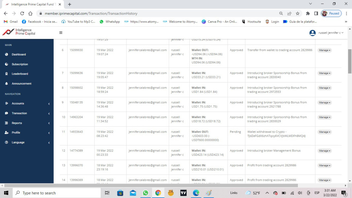Screen dimensions: 352x198
Task: Open the browser zoom magnifier icon
Action: pos(281,14)
